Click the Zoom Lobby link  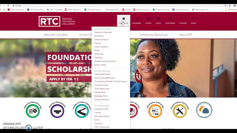pyautogui.click(x=100, y=65)
